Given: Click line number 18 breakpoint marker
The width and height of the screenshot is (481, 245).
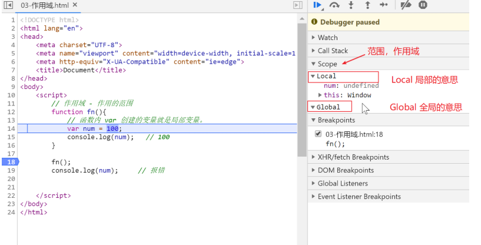Looking at the screenshot, I should coord(11,162).
